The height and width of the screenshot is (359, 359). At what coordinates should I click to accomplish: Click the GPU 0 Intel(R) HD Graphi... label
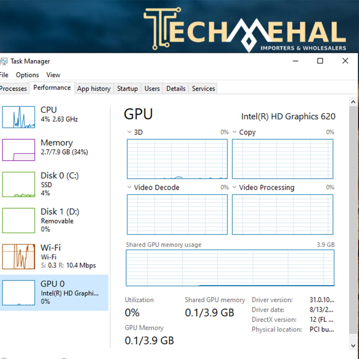70,293
